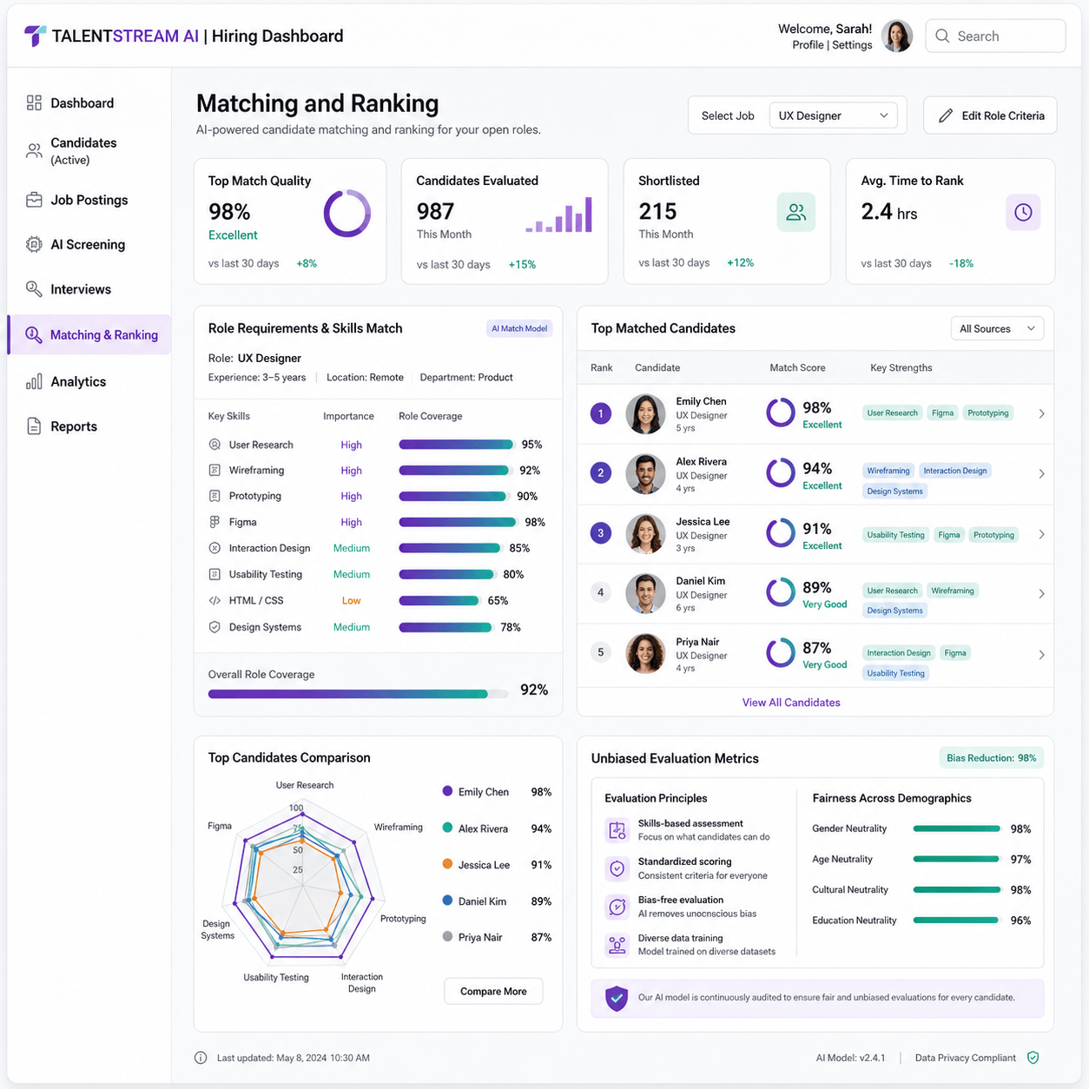Expand Daniel Kim's candidate row arrow

coord(1041,594)
